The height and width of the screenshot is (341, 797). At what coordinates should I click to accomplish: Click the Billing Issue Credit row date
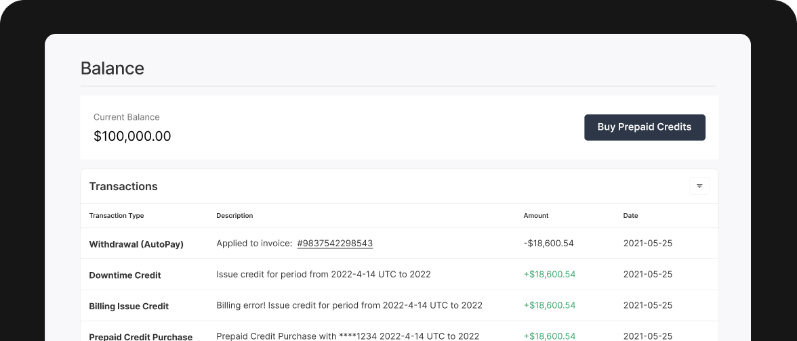coord(648,306)
